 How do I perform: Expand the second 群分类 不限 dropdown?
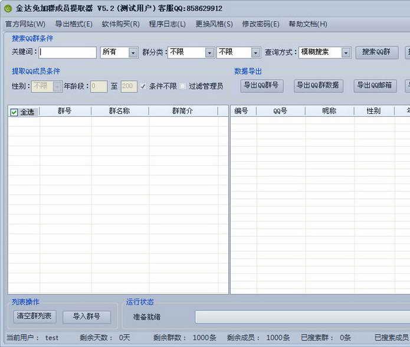point(255,53)
